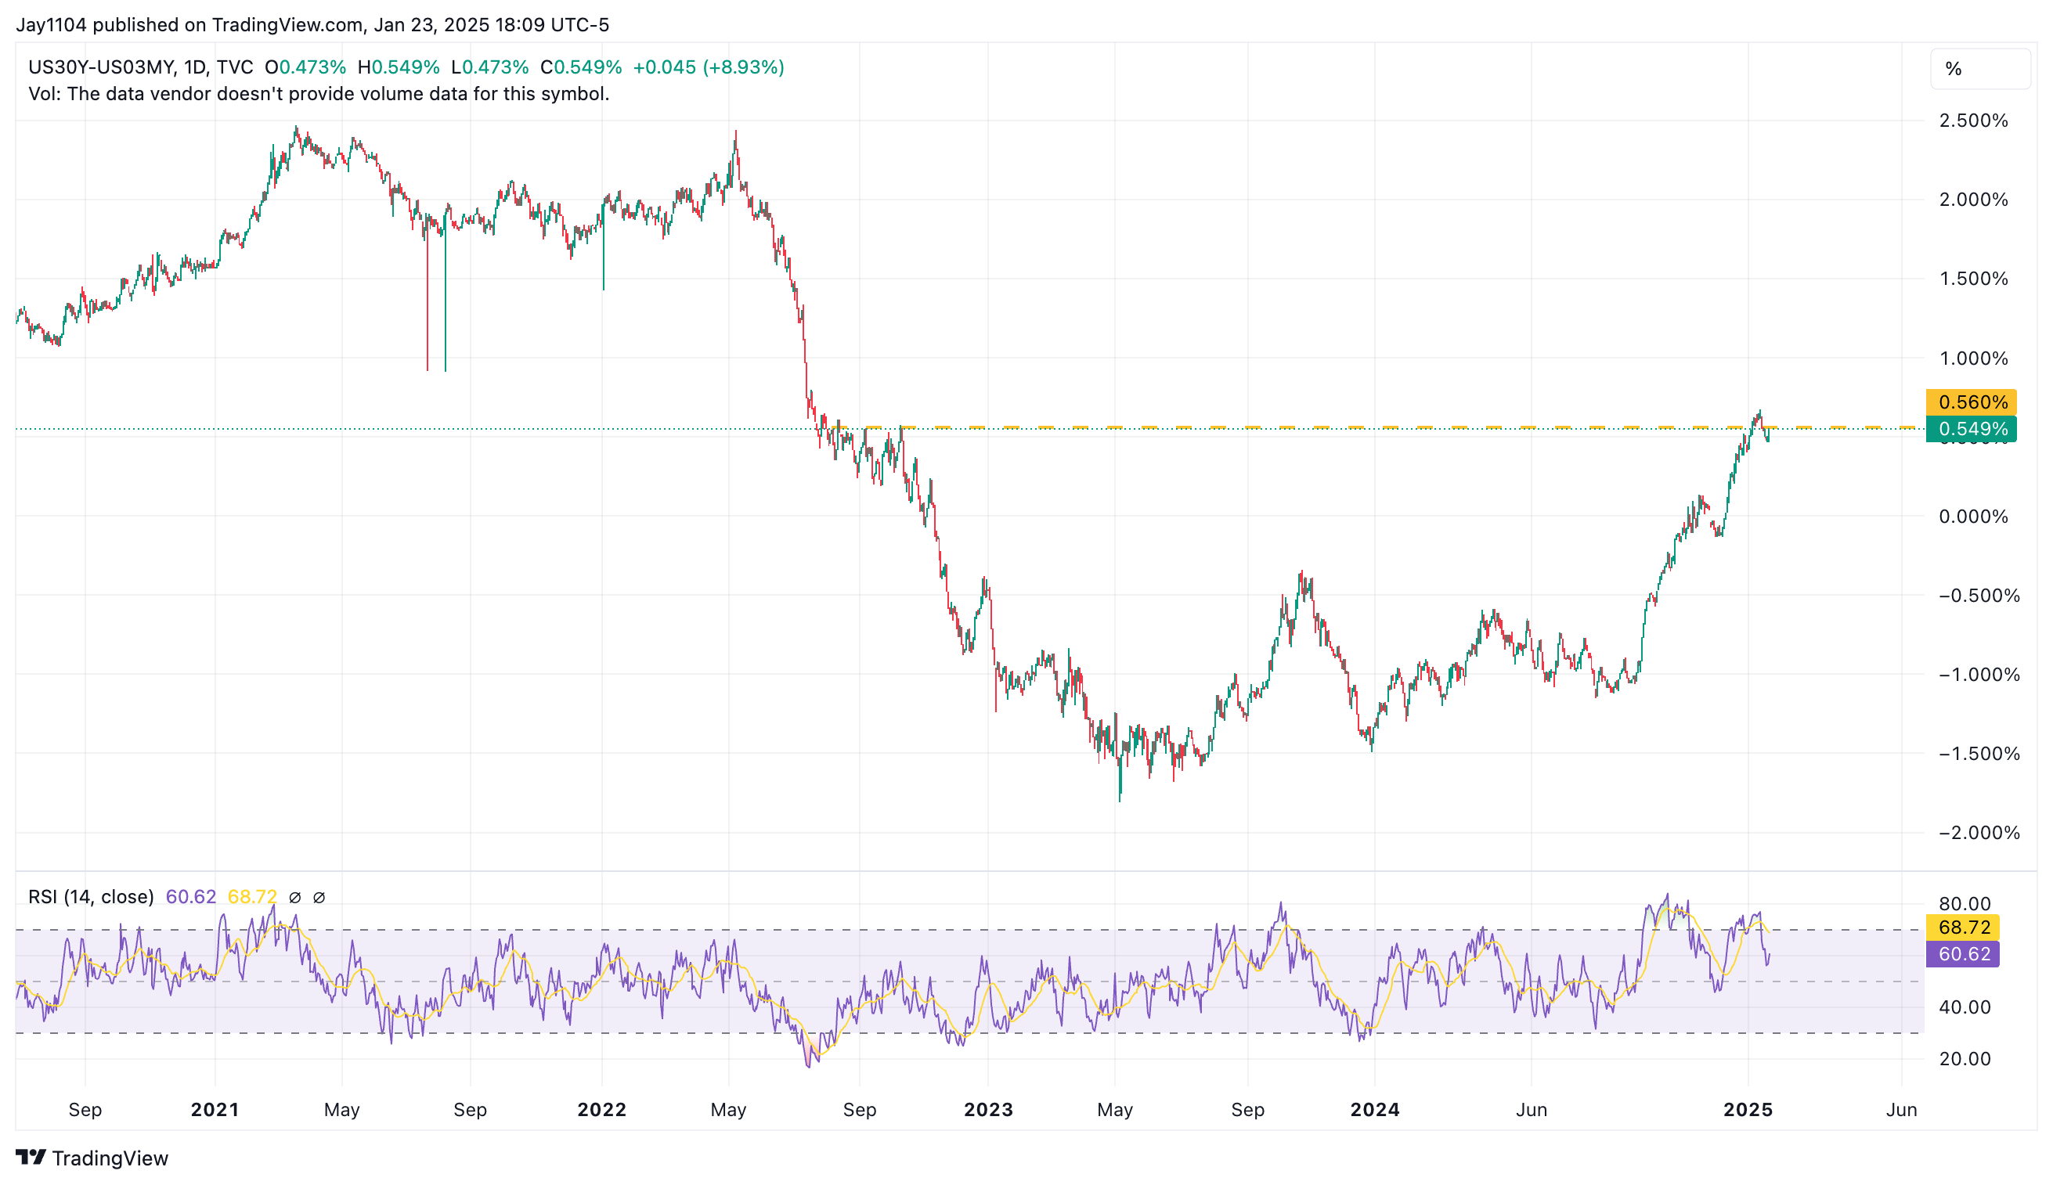Click the ∅ symbol right after 68.72
The height and width of the screenshot is (1185, 2053).
point(295,897)
